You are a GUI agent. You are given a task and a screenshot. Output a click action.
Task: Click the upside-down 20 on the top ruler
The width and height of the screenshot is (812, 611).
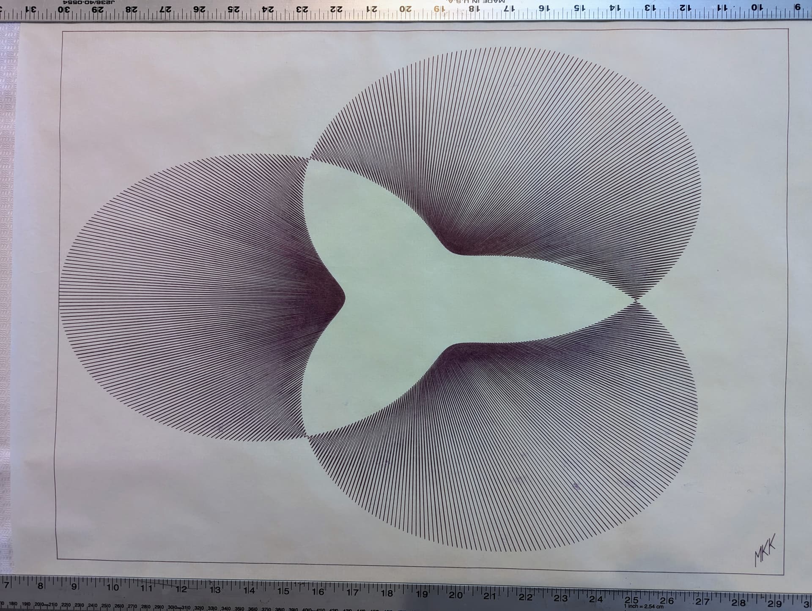click(405, 8)
